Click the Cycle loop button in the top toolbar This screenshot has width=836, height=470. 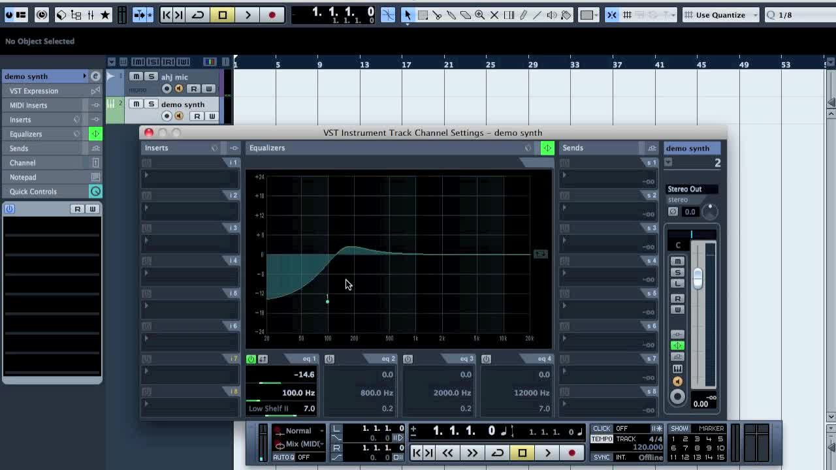pos(197,14)
